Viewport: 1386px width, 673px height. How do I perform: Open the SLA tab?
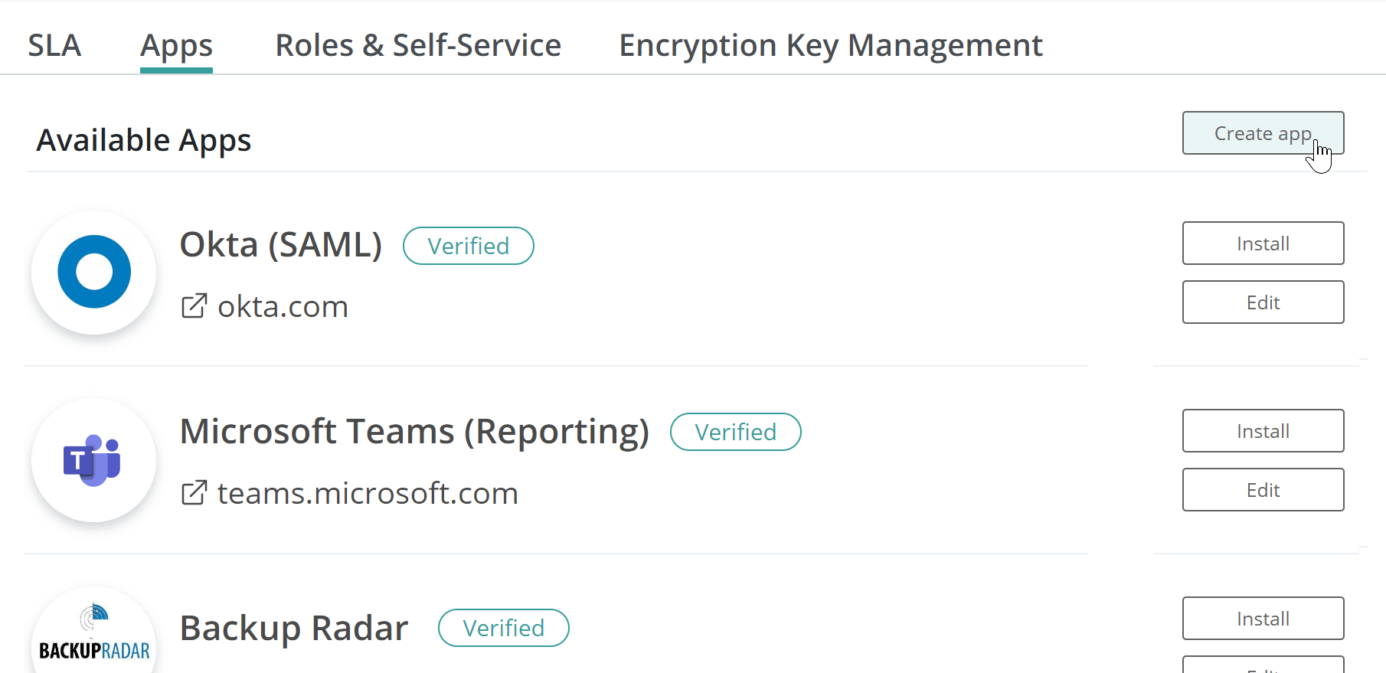click(54, 45)
